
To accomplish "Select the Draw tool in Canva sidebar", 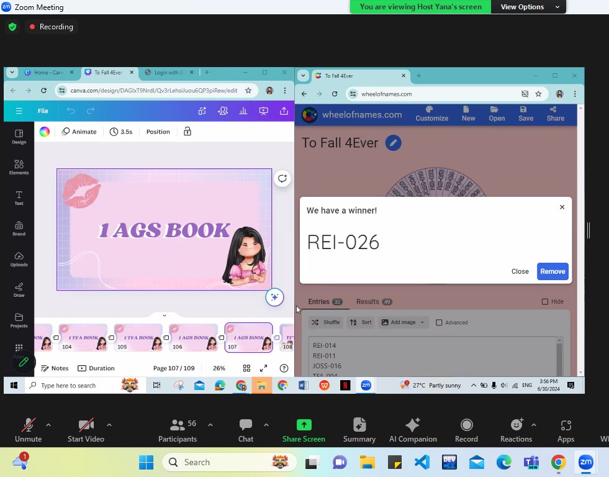I will point(19,290).
